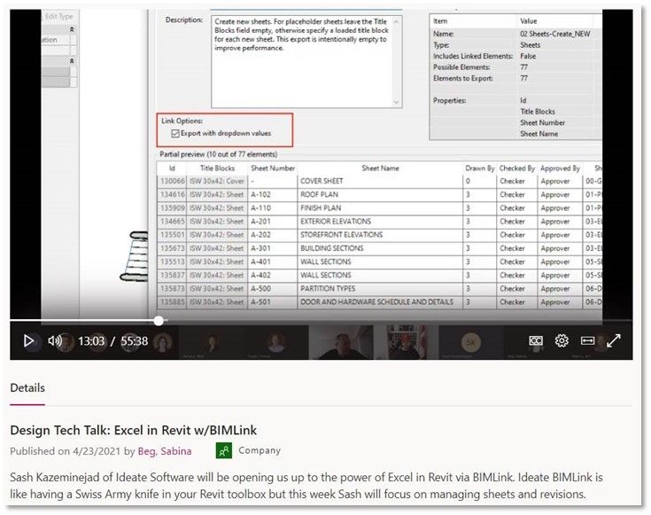Play the video

pyautogui.click(x=28, y=341)
